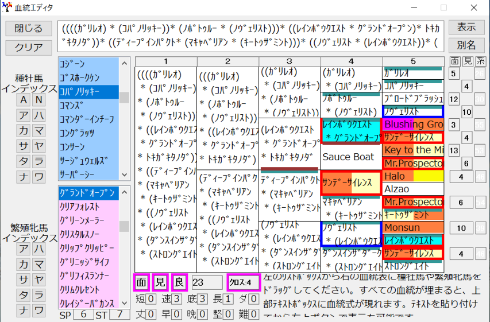This screenshot has width=490, height=322.
Task: Click the Blushing Gro pedigree cell
Action: click(x=413, y=125)
